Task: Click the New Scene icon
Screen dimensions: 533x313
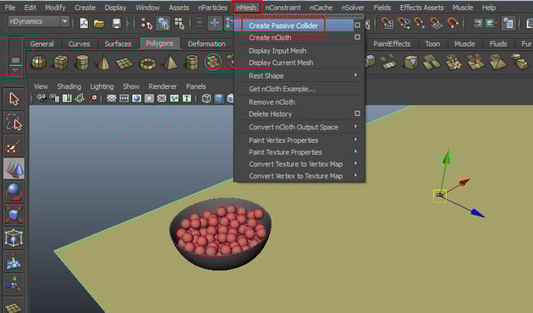Action: pos(84,23)
